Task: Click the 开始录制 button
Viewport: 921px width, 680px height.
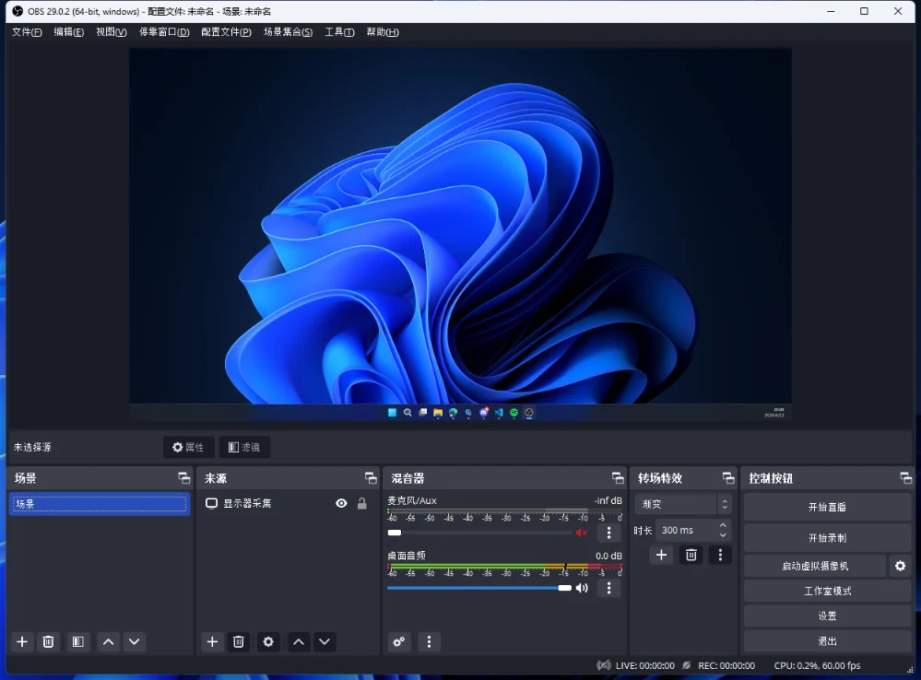Action: pyautogui.click(x=827, y=538)
